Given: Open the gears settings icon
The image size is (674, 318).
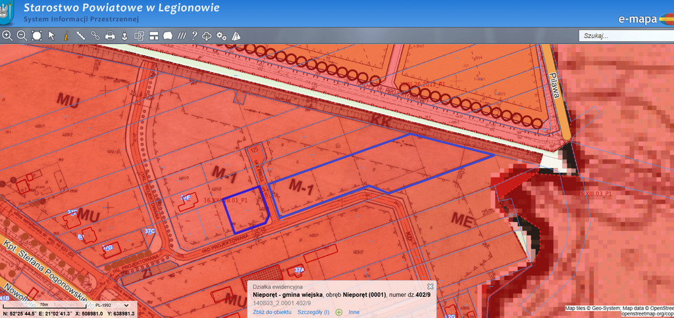Looking at the screenshot, I should click(222, 35).
